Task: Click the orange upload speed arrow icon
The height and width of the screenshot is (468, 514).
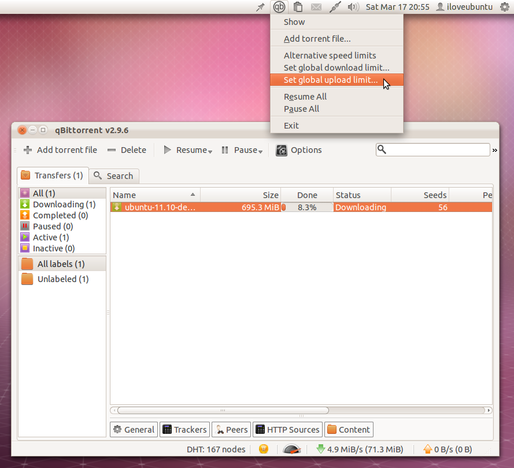Action: [427, 449]
